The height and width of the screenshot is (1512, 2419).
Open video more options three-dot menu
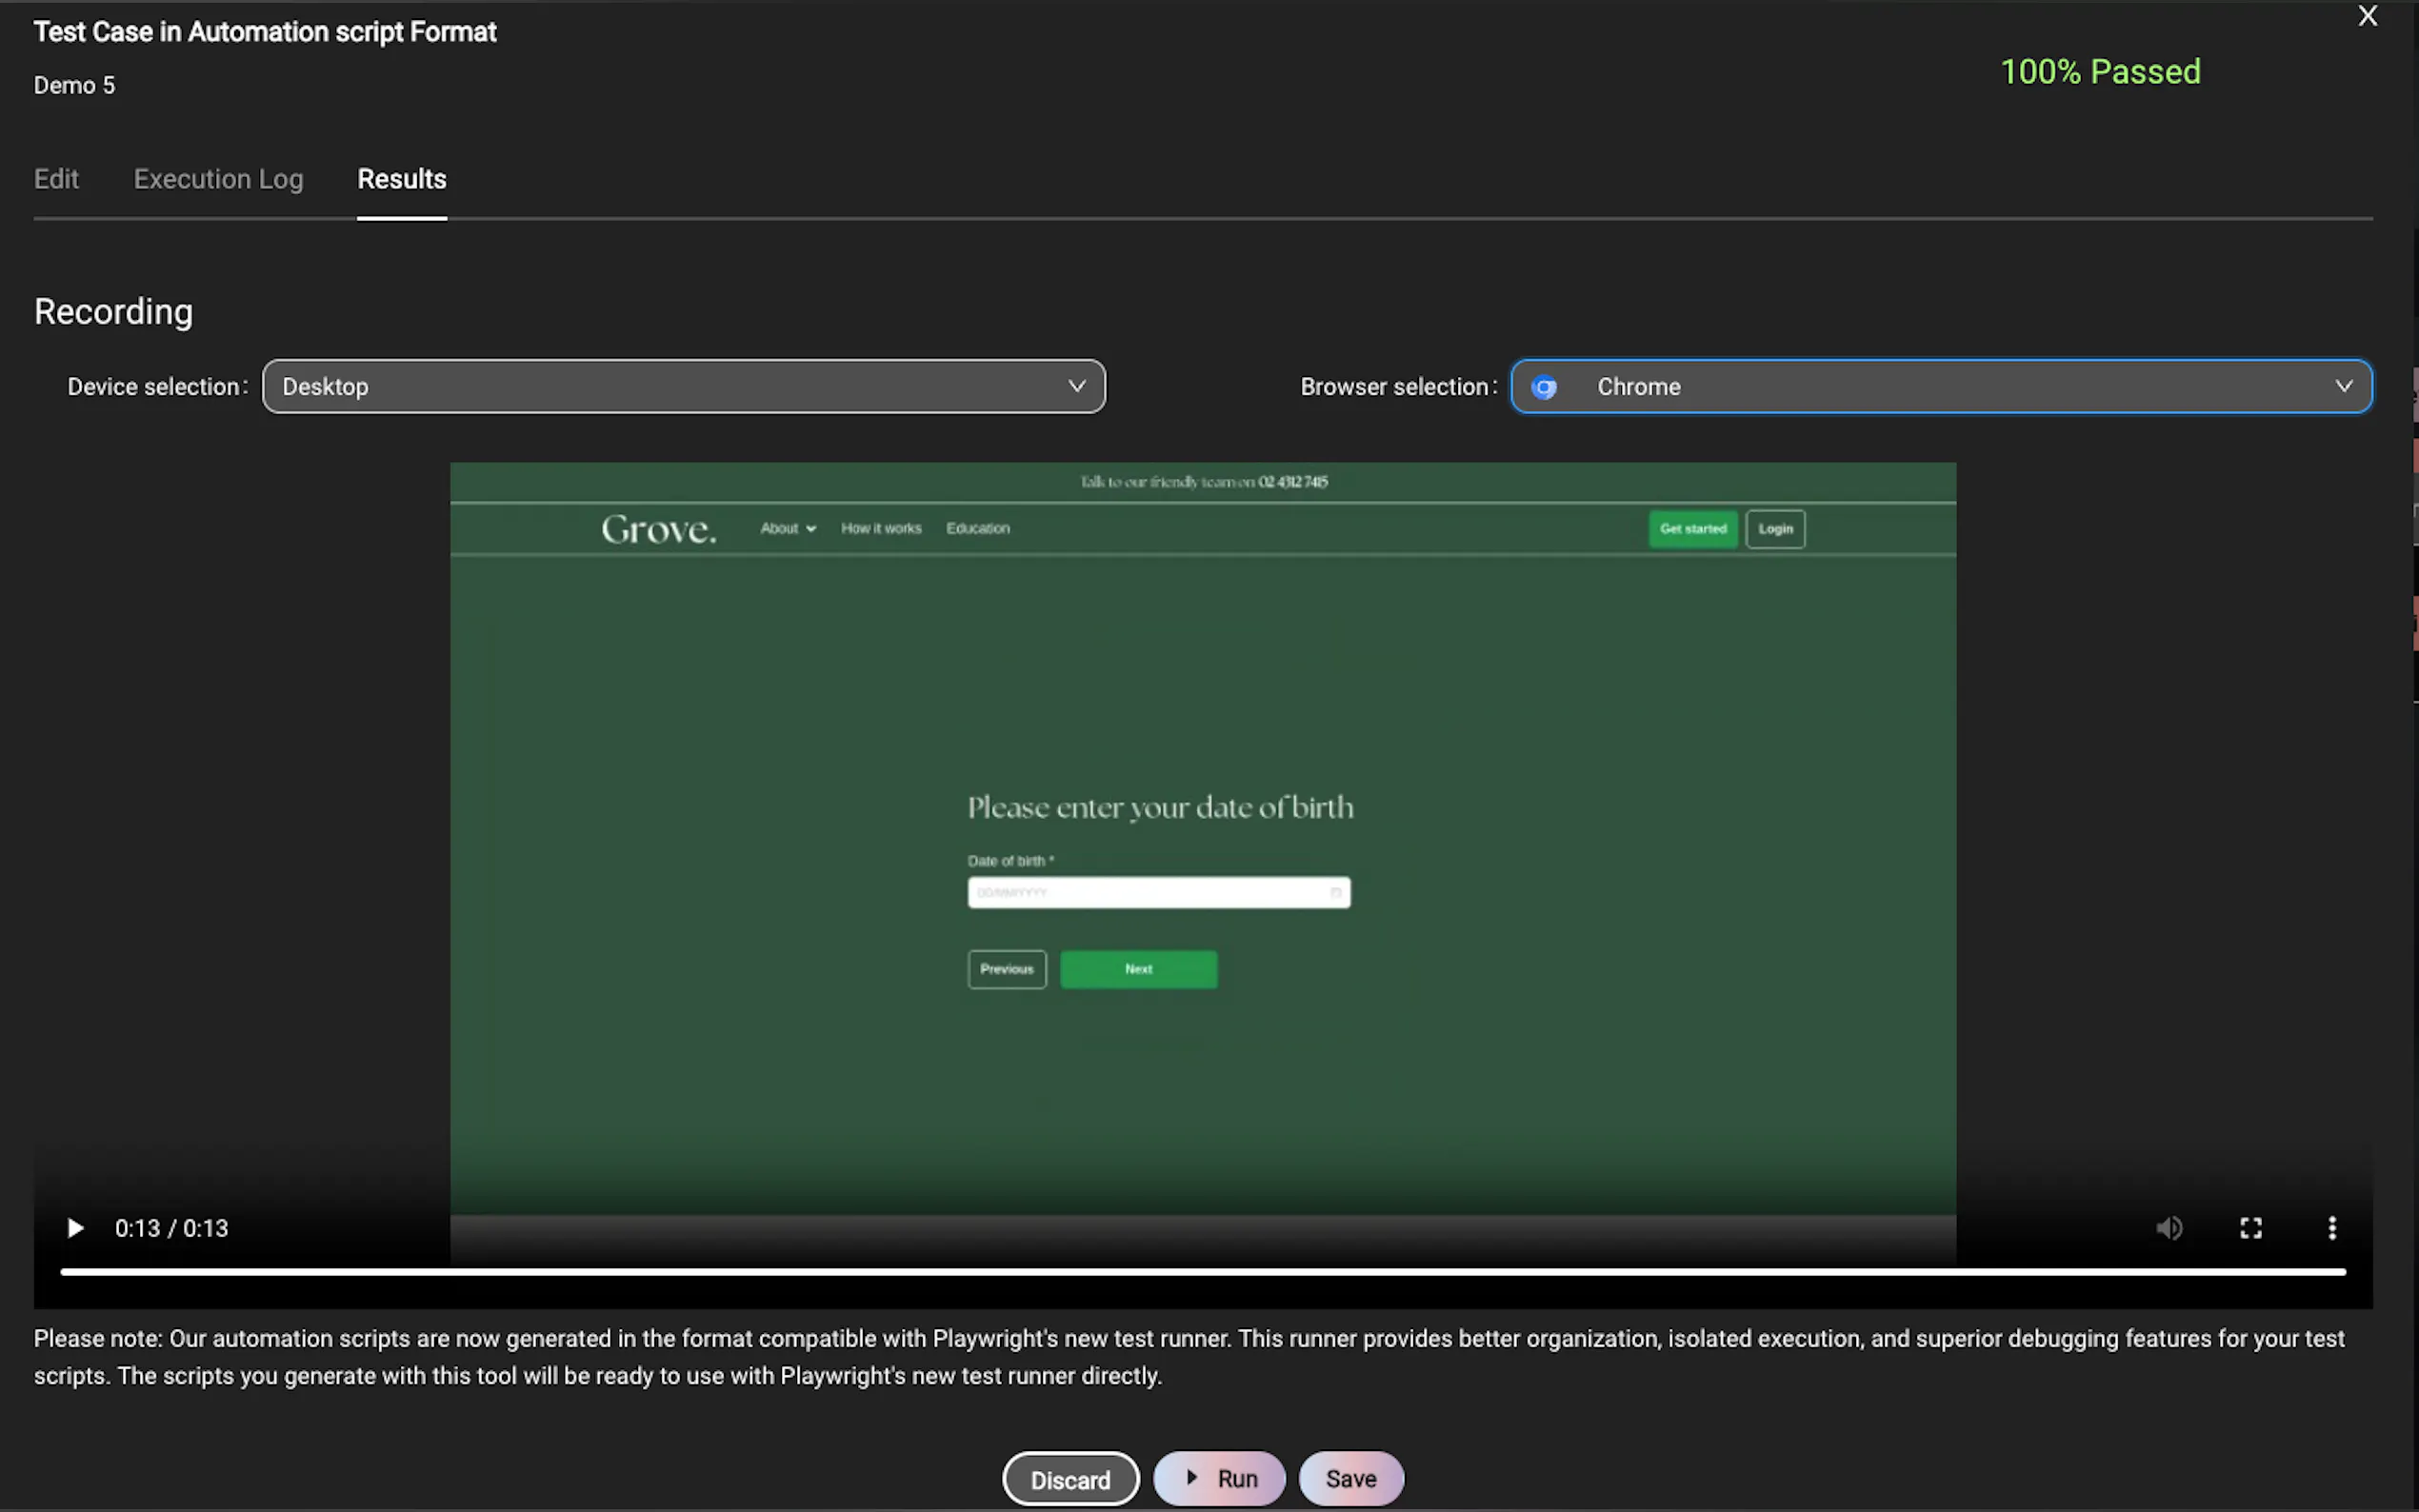(2332, 1228)
